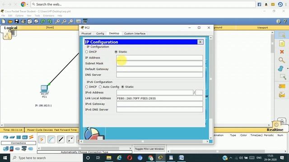Click the PDU list Type column header
This screenshot has width=289, height=162.
[x=233, y=135]
